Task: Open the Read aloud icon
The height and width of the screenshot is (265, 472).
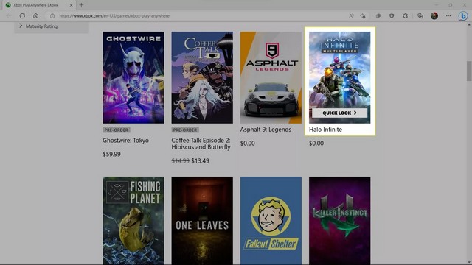Action: pyautogui.click(x=351, y=16)
